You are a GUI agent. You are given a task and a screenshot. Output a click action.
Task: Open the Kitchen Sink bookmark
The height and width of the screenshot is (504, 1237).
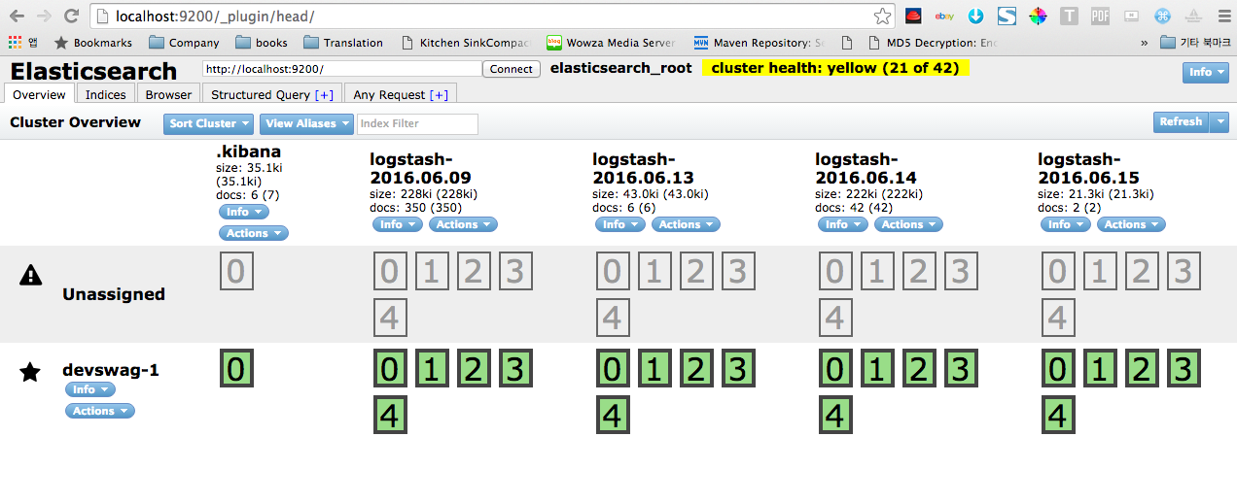[x=466, y=43]
